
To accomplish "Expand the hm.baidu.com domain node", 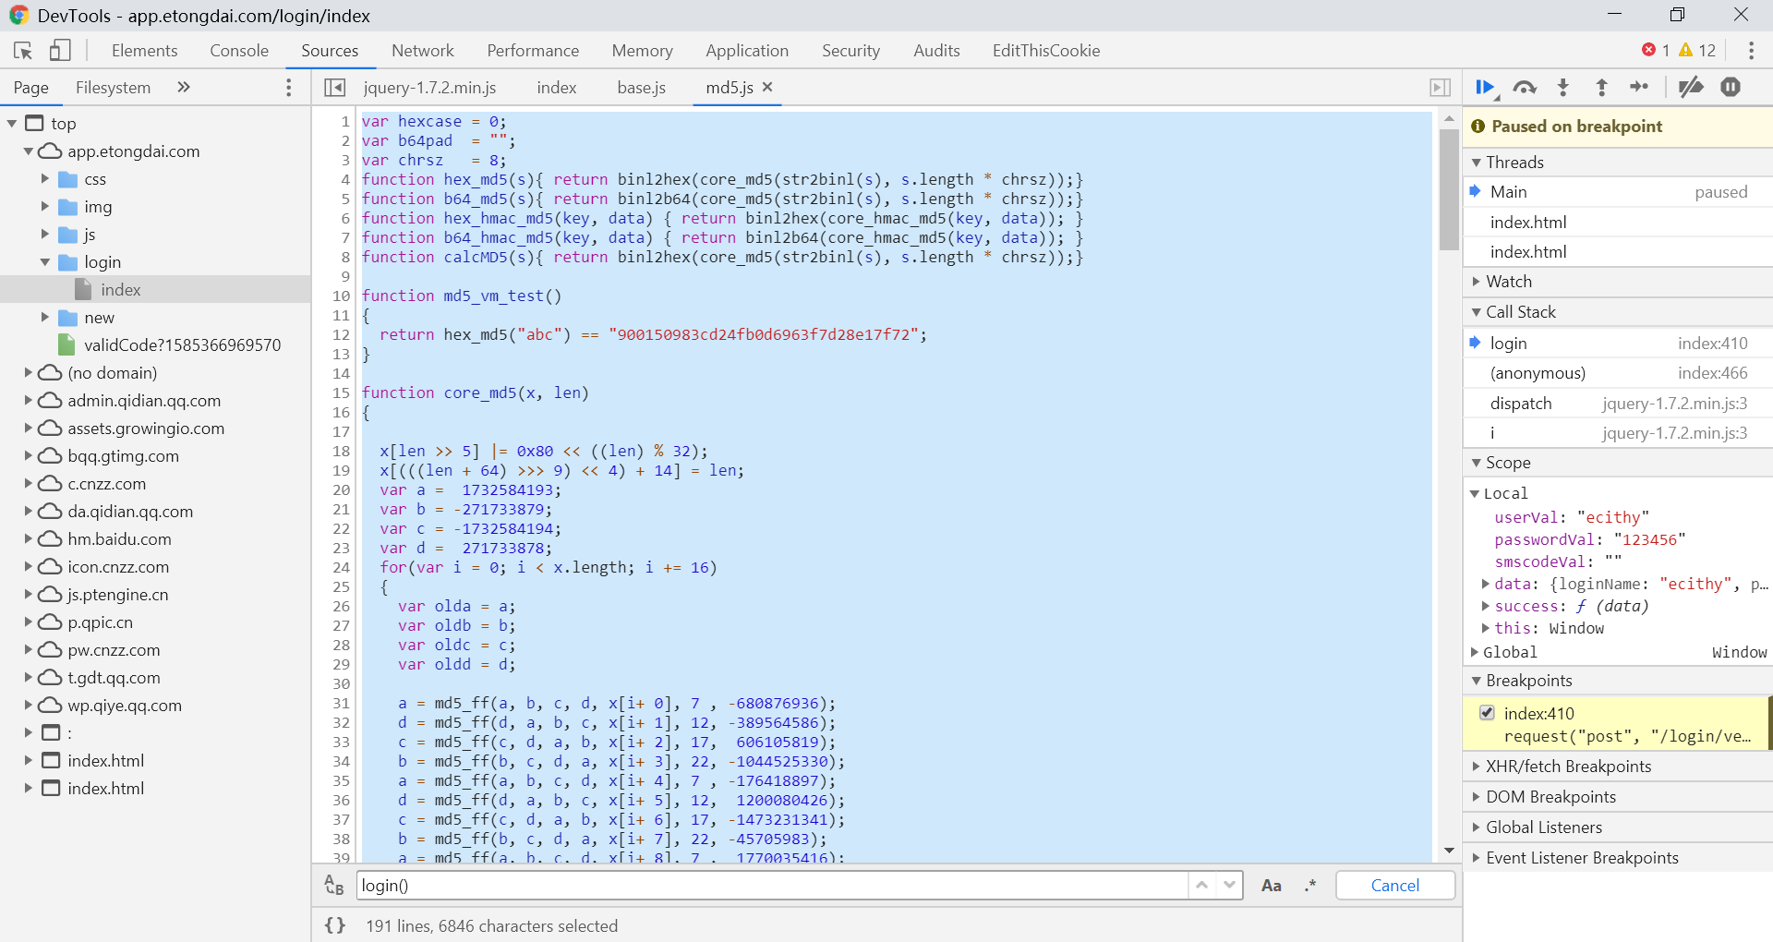I will [29, 538].
